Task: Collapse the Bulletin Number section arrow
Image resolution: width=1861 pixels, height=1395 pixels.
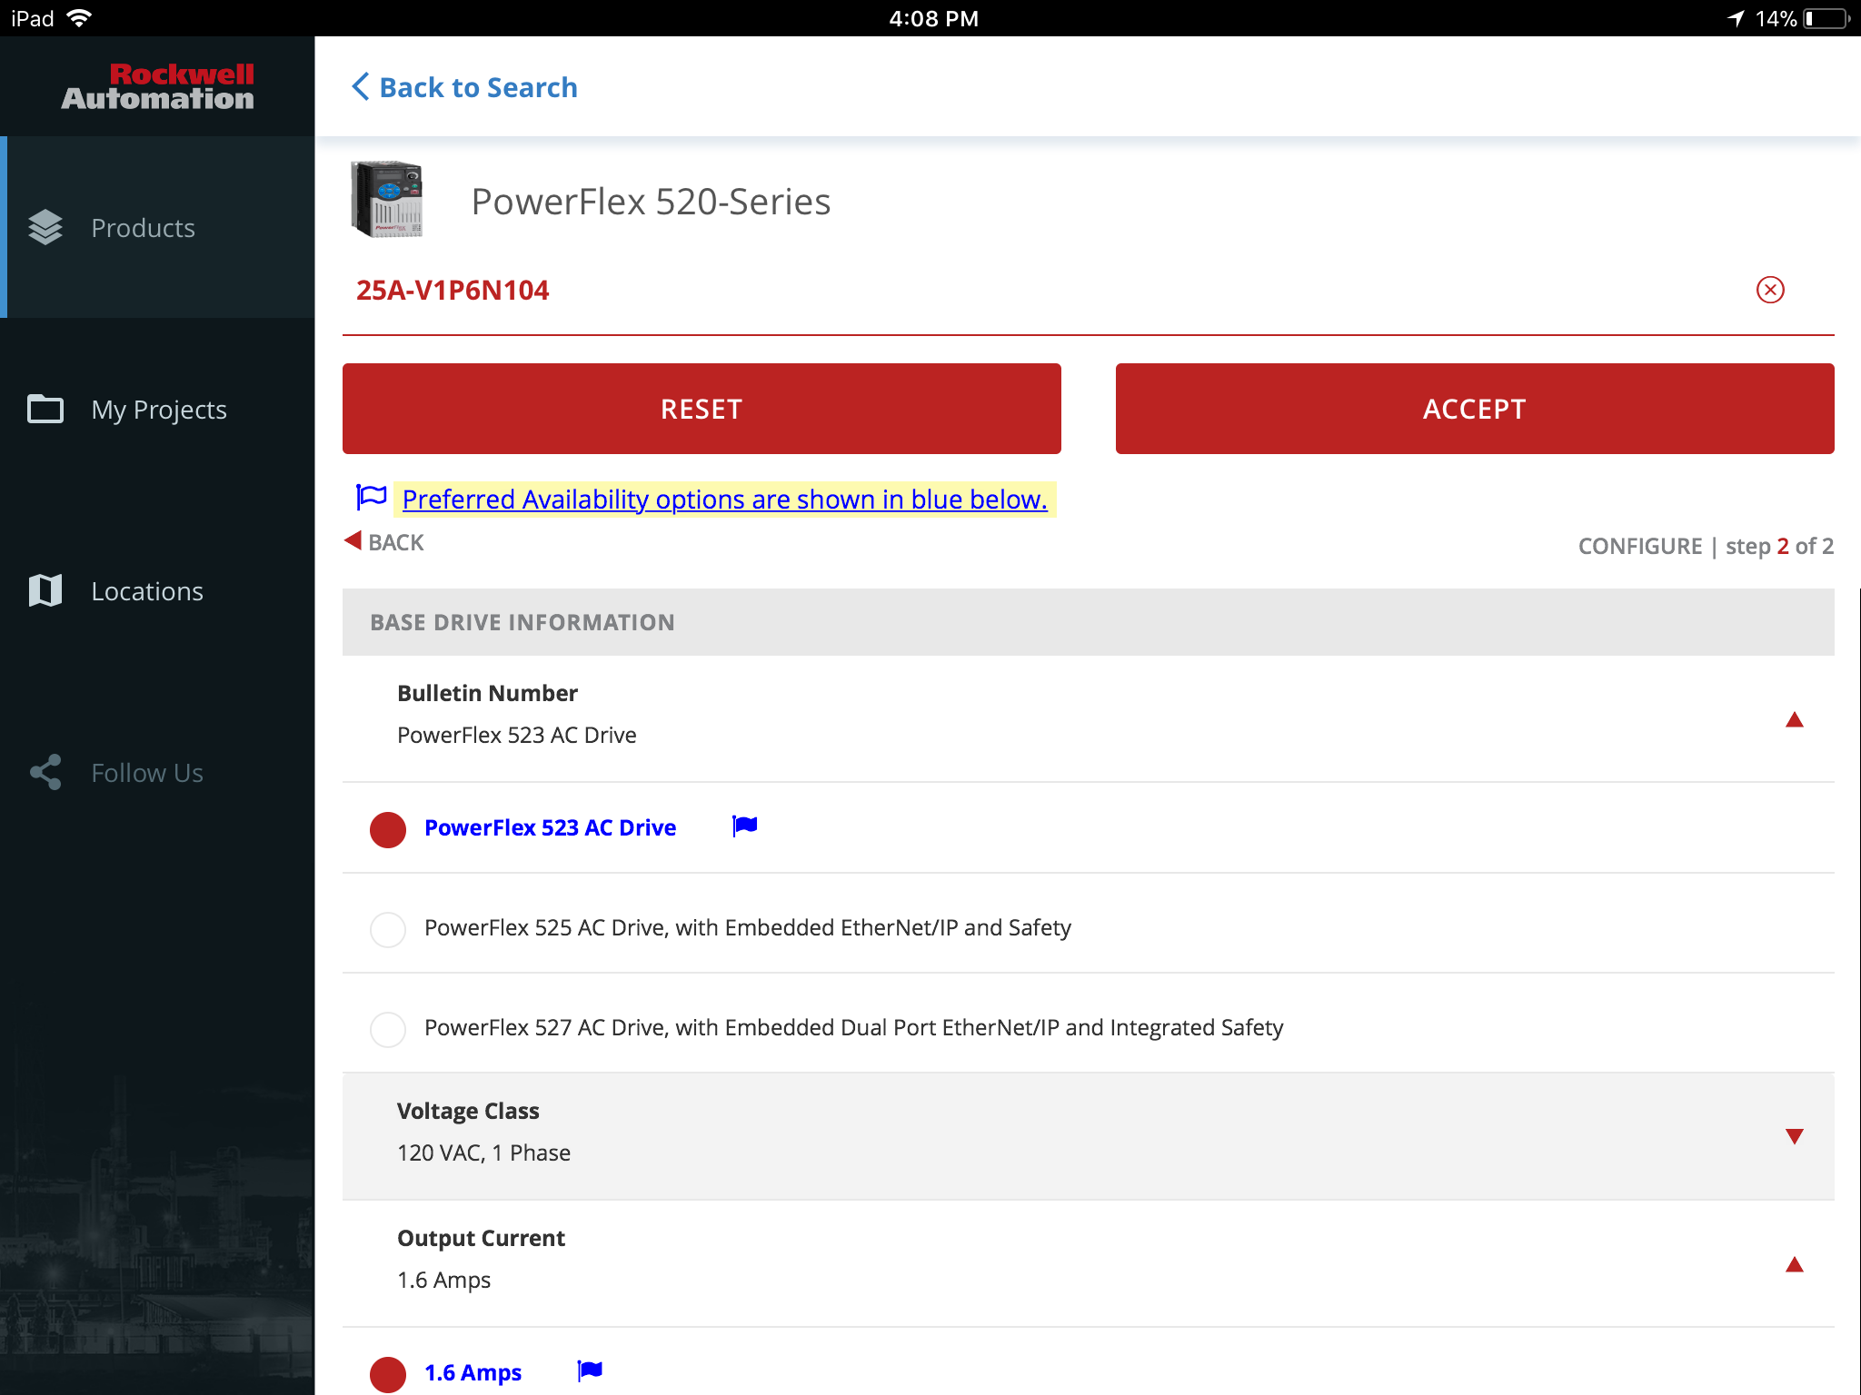Action: coord(1794,720)
